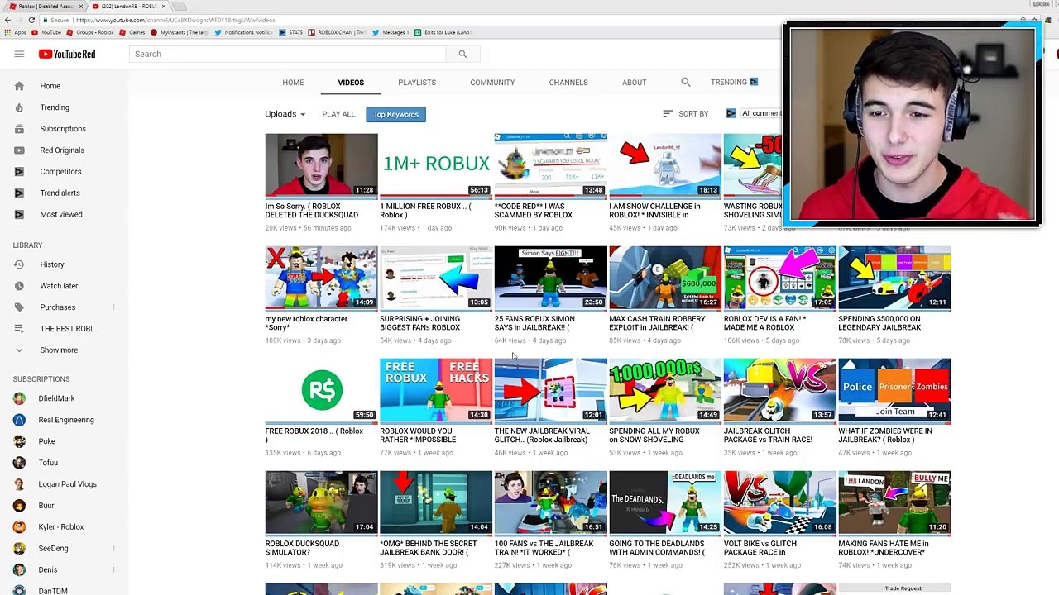
Task: Switch to the channel HOME tab
Action: tap(293, 83)
